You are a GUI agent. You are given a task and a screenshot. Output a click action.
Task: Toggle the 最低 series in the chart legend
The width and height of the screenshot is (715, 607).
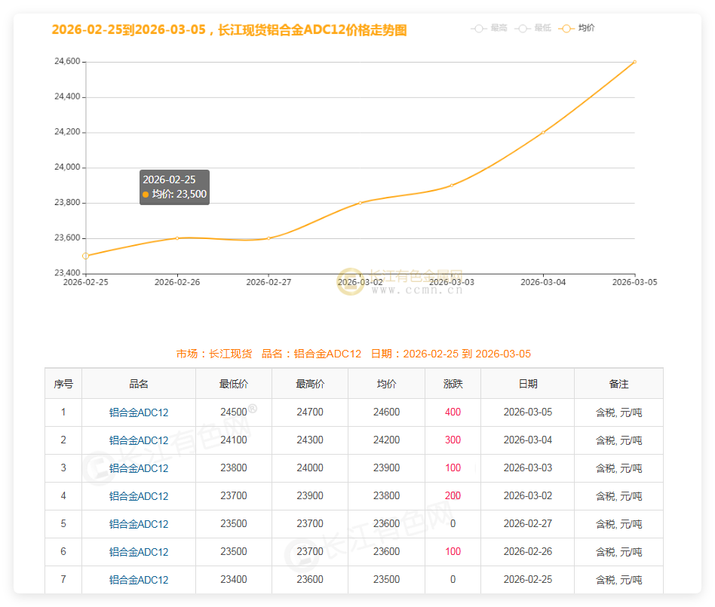pyautogui.click(x=532, y=28)
